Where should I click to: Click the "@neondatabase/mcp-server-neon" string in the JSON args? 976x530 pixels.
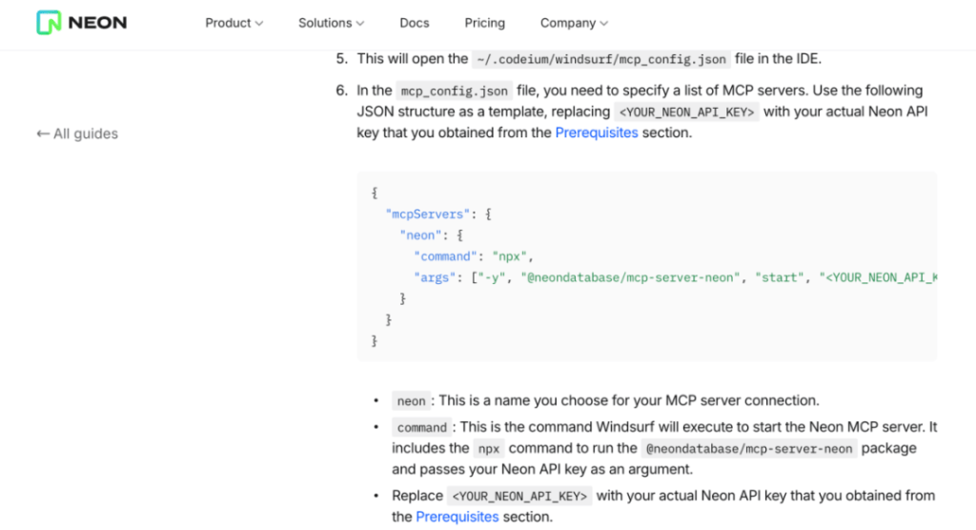pos(632,277)
